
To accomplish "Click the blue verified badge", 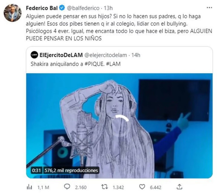I will point(62,8).
